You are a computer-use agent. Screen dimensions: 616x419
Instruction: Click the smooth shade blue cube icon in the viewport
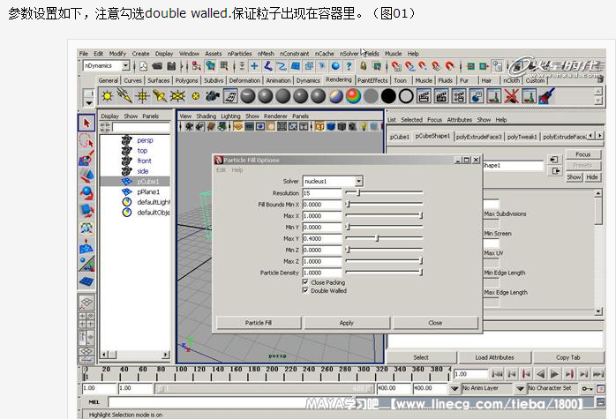pos(331,126)
